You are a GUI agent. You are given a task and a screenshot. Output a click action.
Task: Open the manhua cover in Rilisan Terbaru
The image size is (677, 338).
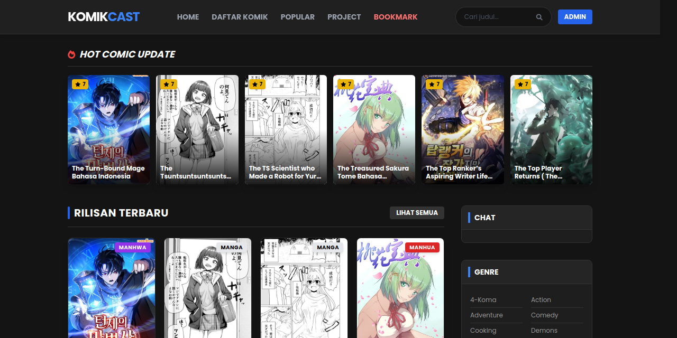(x=400, y=288)
